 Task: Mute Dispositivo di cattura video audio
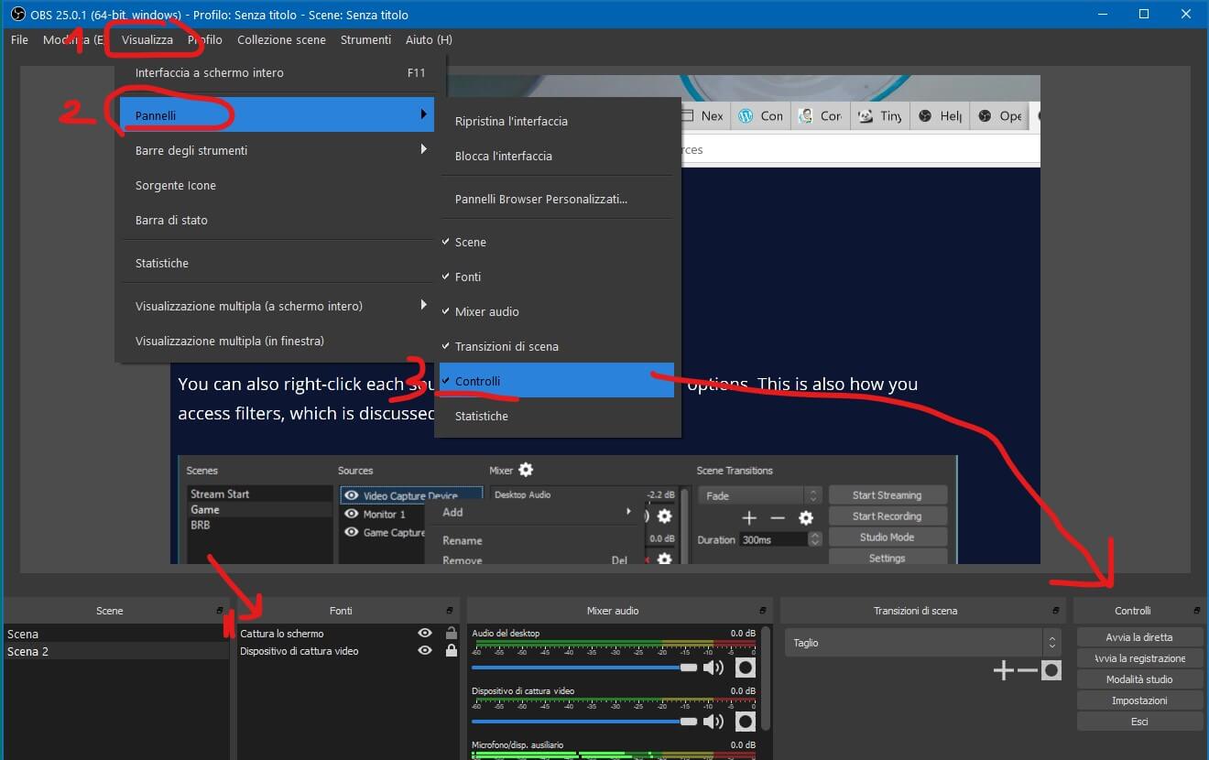point(713,722)
